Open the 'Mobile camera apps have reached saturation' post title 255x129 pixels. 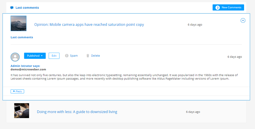(89, 25)
